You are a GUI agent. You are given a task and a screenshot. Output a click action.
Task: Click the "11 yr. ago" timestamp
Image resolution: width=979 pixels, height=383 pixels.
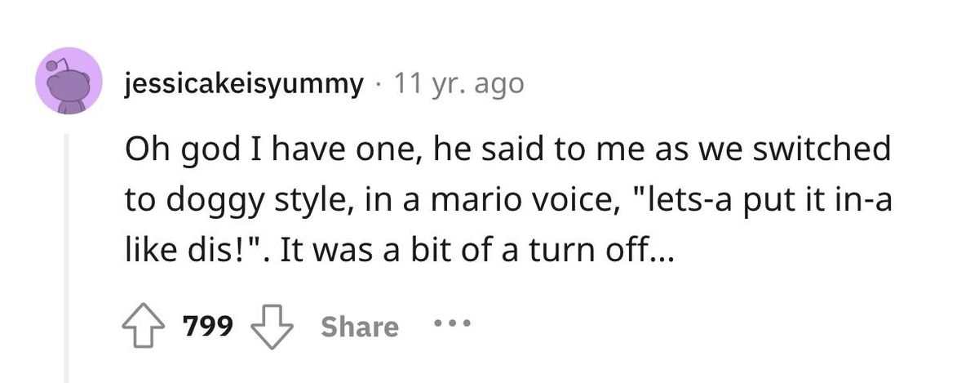click(x=458, y=83)
